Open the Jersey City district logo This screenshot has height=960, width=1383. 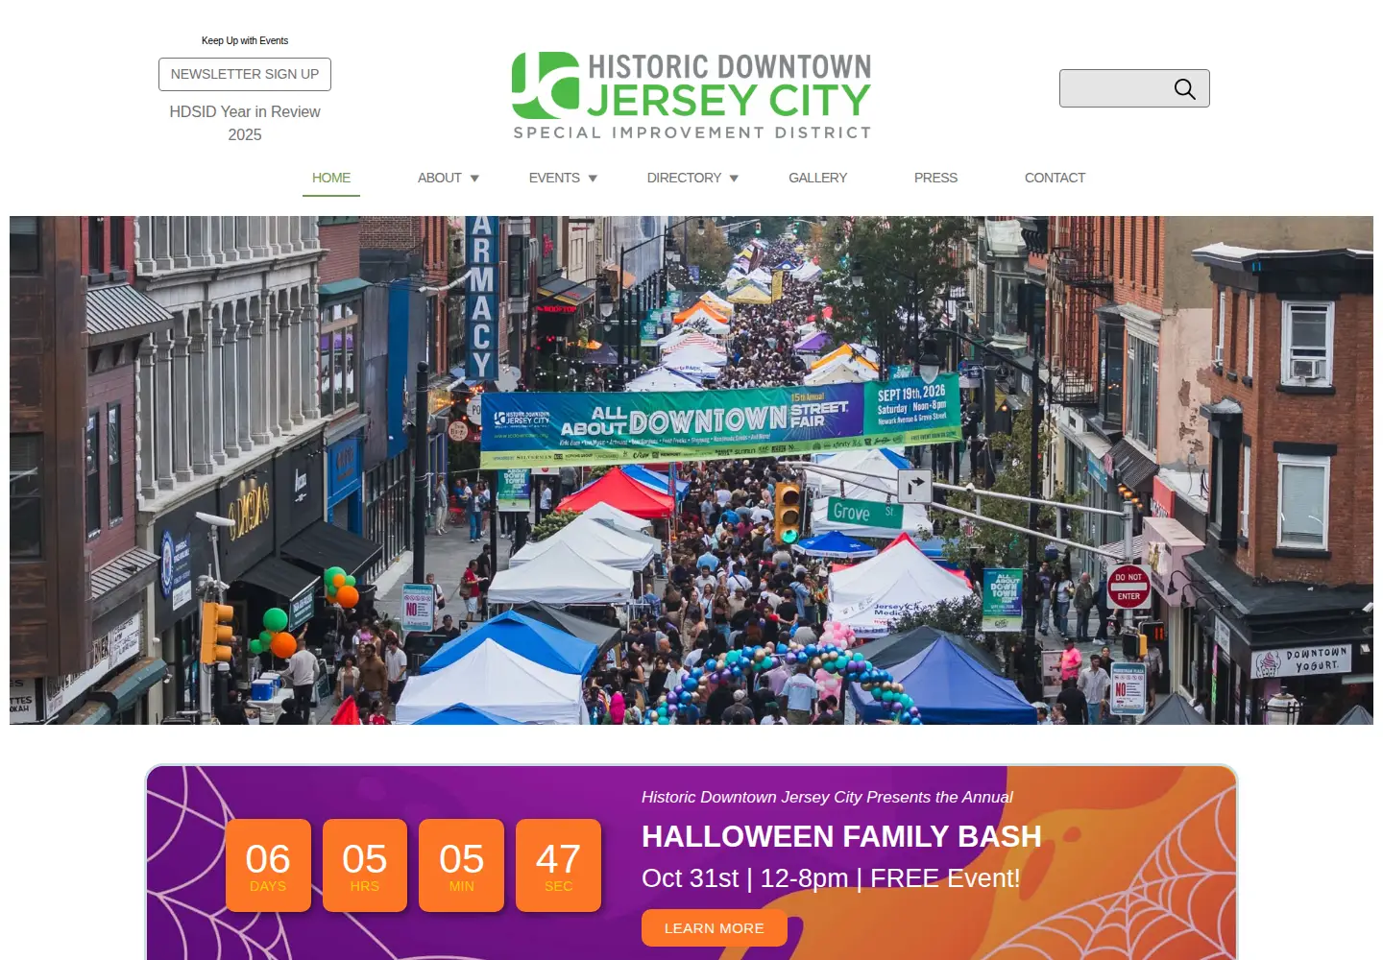pyautogui.click(x=691, y=96)
